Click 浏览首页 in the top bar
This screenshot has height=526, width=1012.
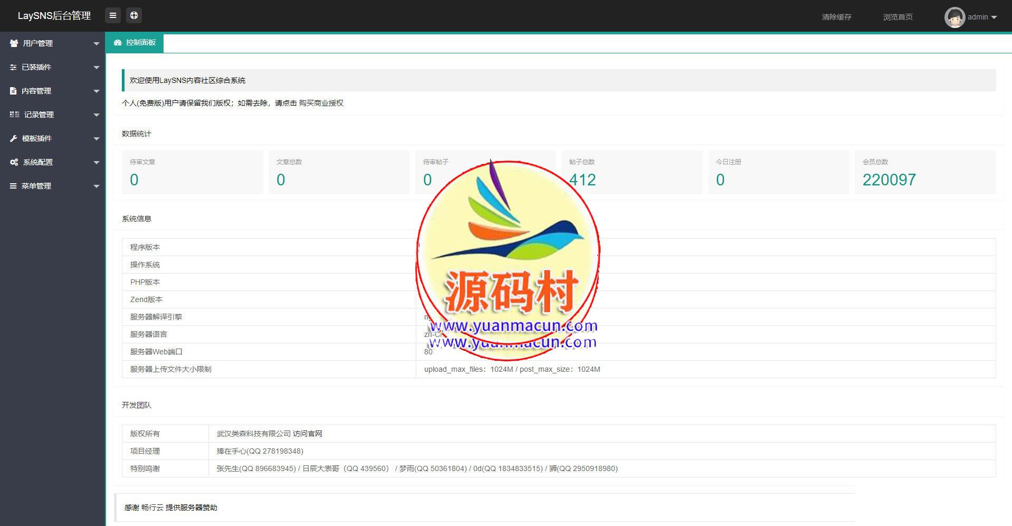click(x=898, y=17)
